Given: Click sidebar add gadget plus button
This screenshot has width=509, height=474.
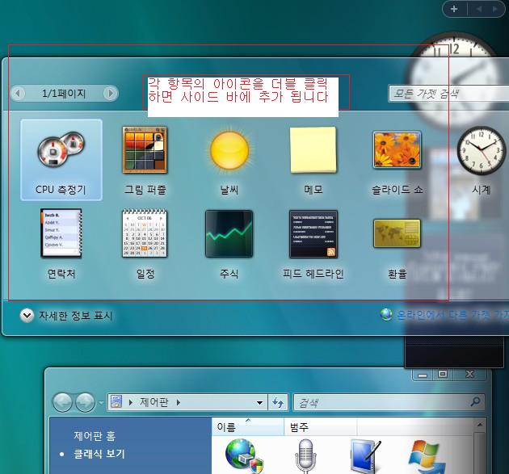Looking at the screenshot, I should (x=454, y=9).
